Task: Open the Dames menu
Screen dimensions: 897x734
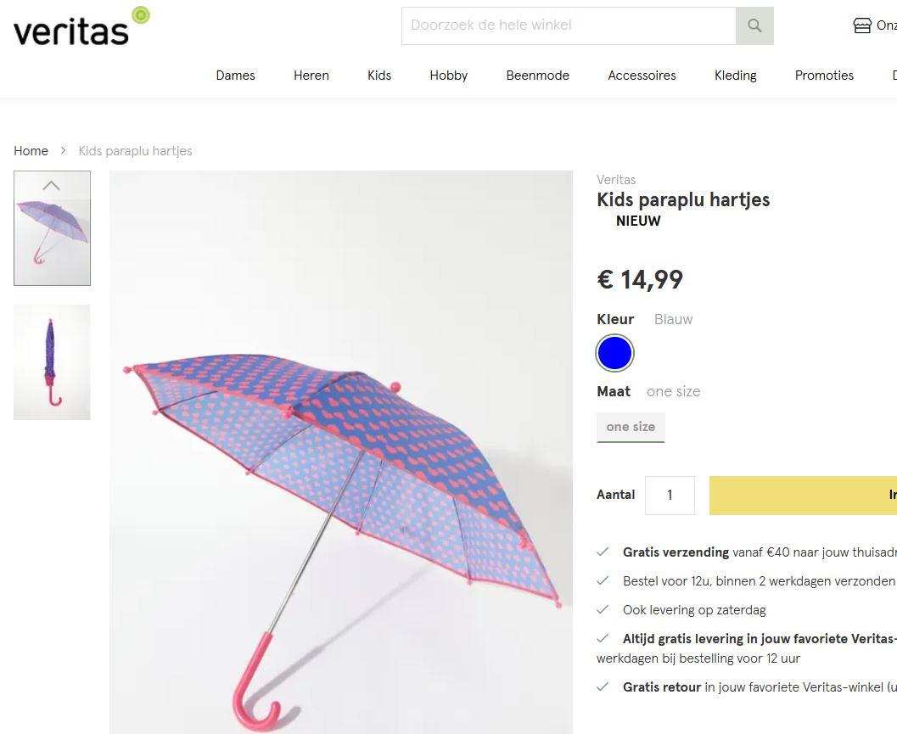Action: click(x=235, y=75)
